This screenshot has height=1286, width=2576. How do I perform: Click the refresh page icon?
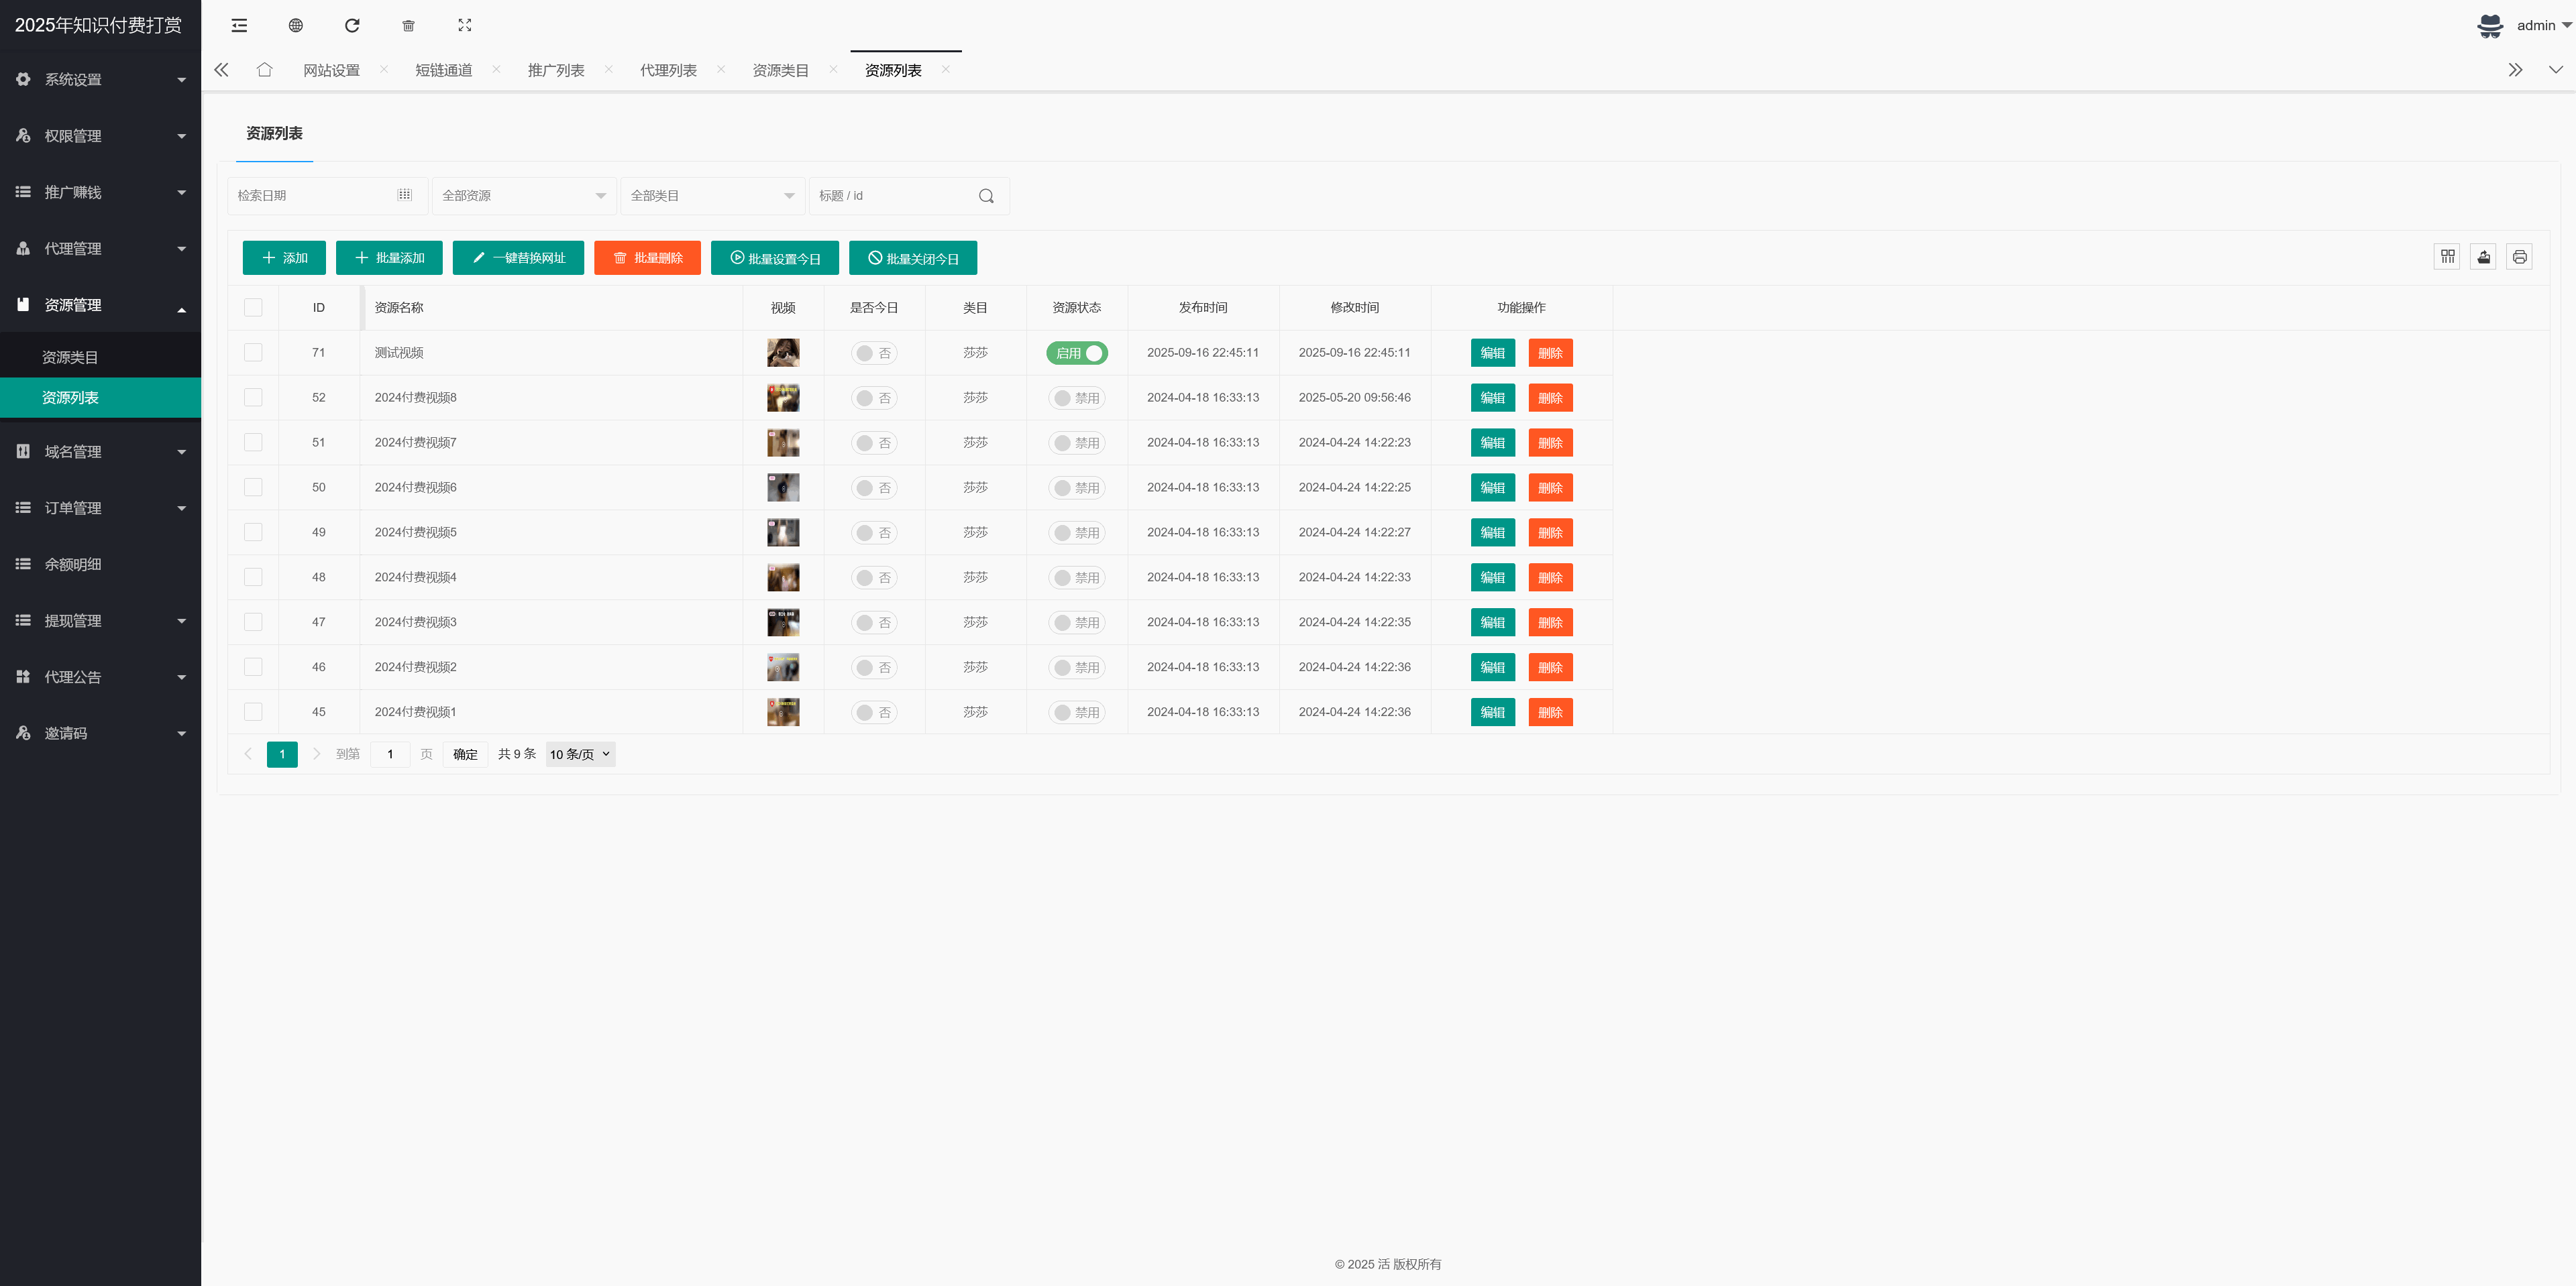pos(352,25)
